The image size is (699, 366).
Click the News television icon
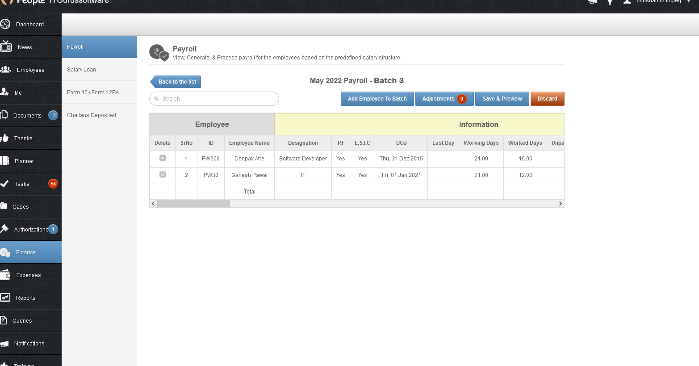(6, 46)
